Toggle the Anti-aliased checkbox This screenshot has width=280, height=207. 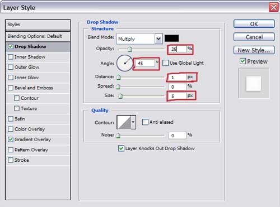145,122
